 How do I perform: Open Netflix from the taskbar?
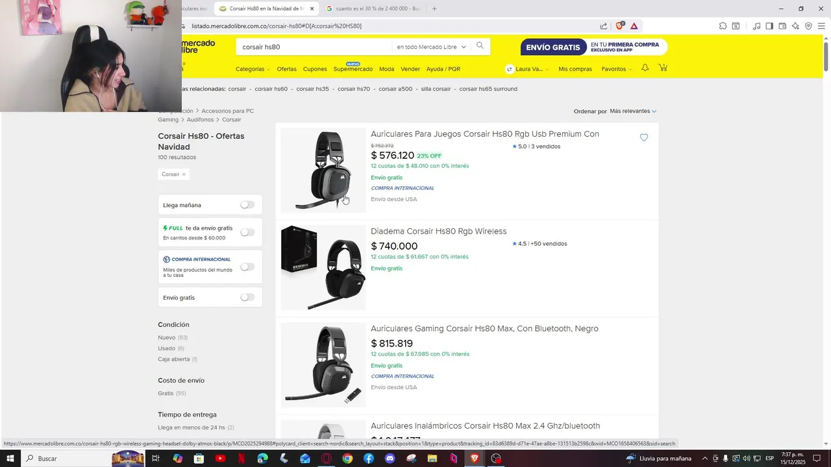pos(242,459)
